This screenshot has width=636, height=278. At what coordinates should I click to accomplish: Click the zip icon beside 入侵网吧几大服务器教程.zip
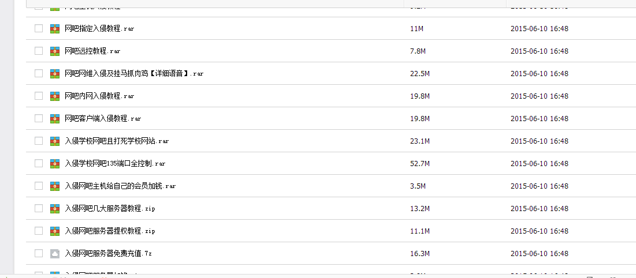pos(55,209)
